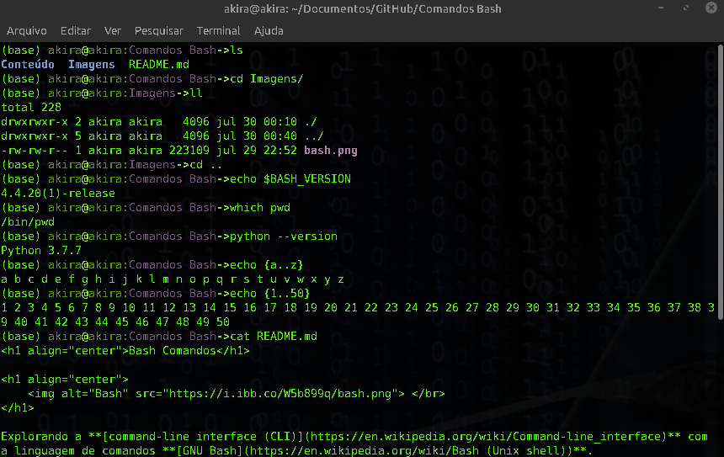The image size is (724, 457).
Task: Click the bash.png file name
Action: (x=331, y=151)
